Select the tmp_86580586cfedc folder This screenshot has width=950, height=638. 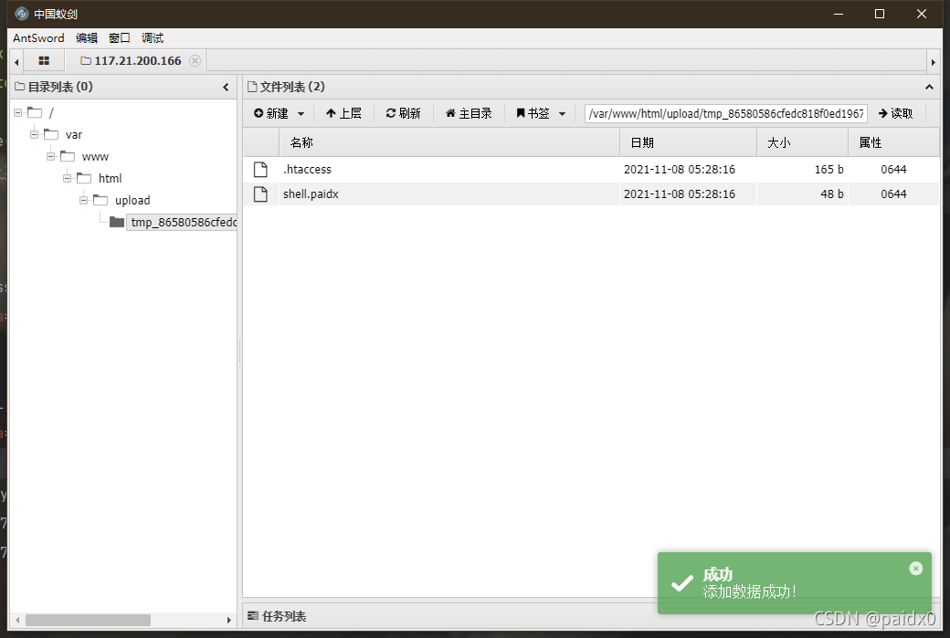click(x=184, y=222)
